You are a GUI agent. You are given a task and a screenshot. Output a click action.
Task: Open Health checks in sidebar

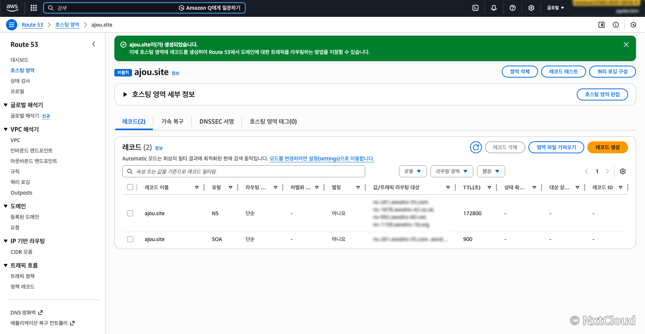pos(20,81)
